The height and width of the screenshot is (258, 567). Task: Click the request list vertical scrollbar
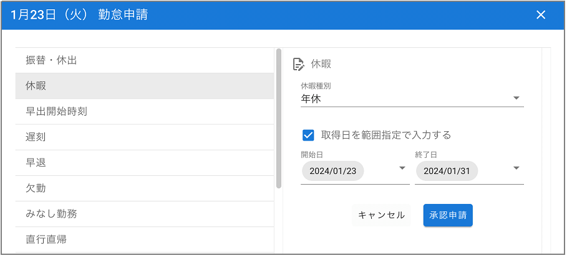[x=278, y=119]
